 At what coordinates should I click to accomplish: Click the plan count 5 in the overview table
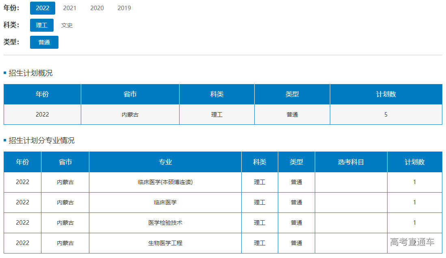[x=386, y=115]
